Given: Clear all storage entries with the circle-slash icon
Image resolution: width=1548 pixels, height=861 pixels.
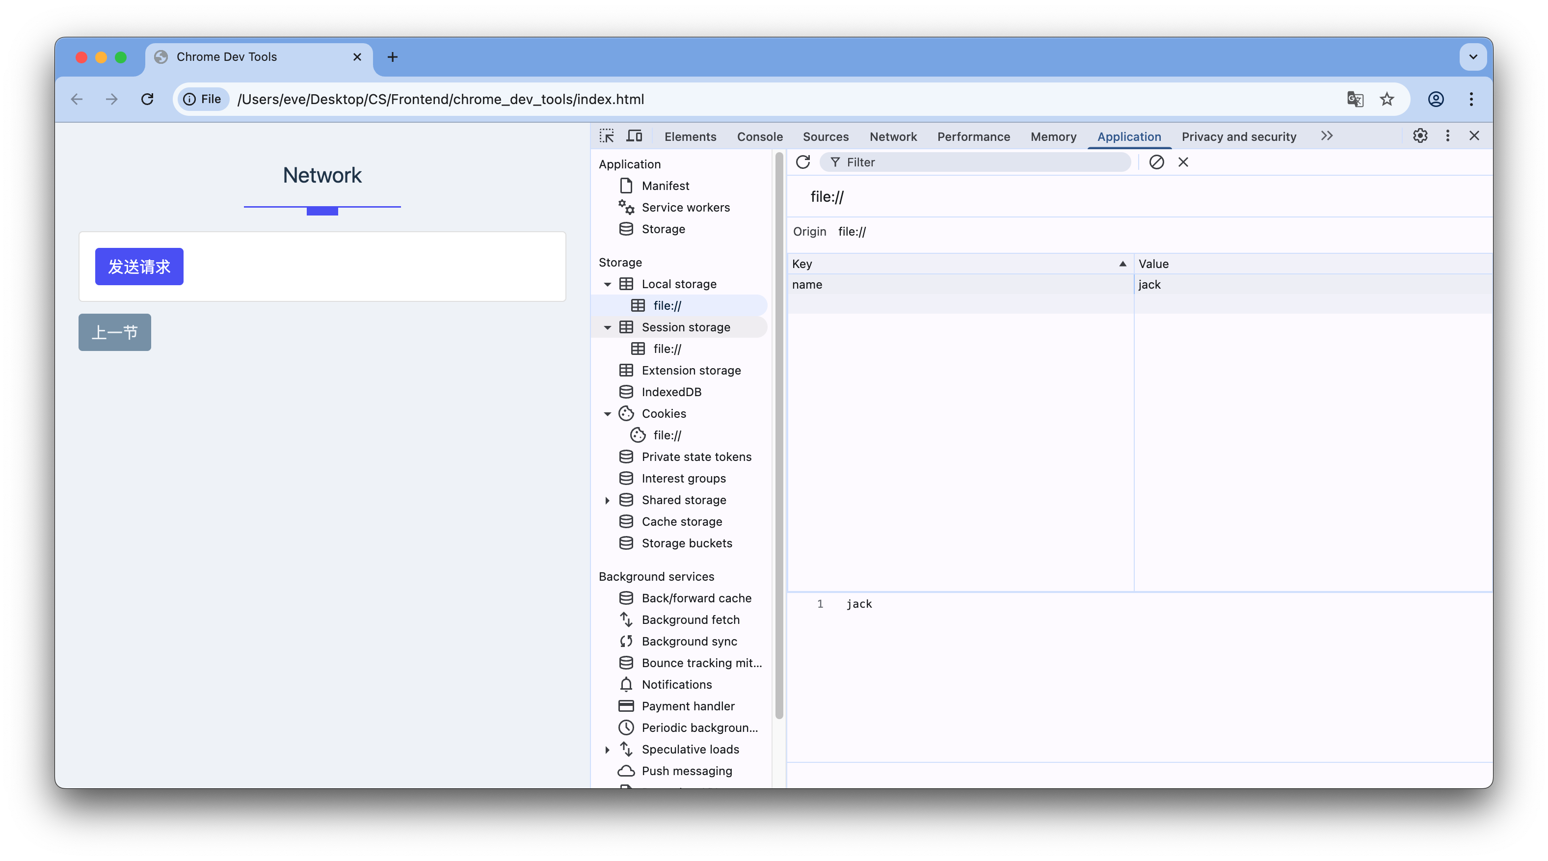Looking at the screenshot, I should tap(1156, 162).
